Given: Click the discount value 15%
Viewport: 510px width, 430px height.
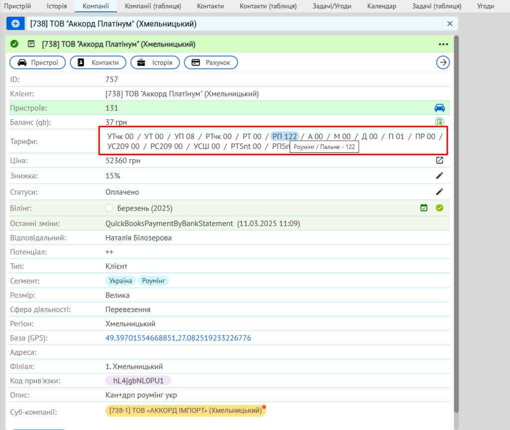Looking at the screenshot, I should (113, 176).
